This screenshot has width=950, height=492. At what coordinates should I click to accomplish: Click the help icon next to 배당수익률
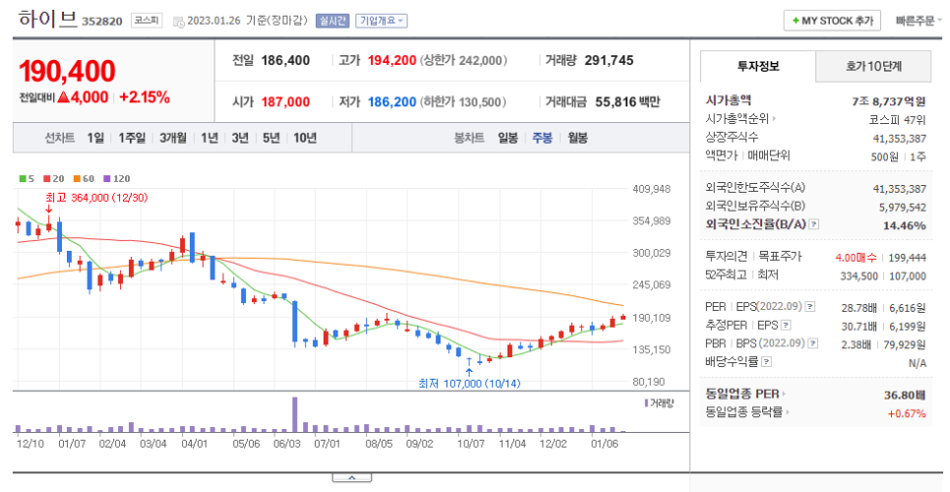tap(766, 362)
